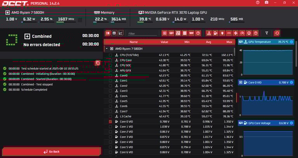Open info for the GPU Temperature graph
298x158 pixels.
click(291, 42)
